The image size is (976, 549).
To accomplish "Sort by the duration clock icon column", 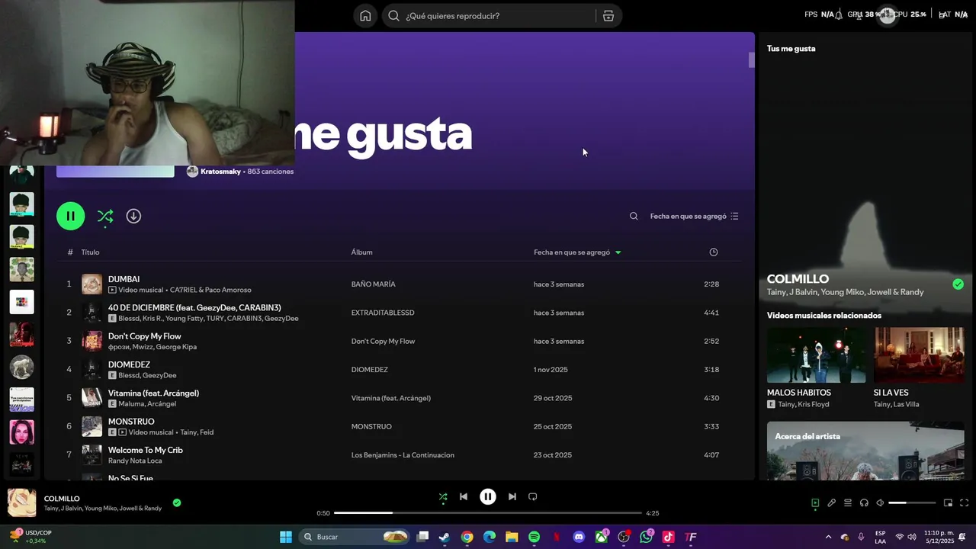I will pos(714,252).
